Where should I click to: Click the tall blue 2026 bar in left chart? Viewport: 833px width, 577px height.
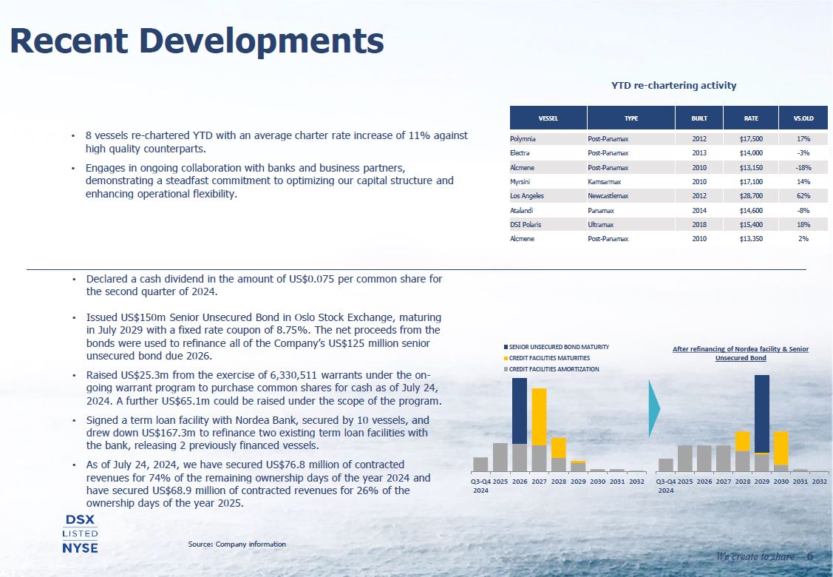[x=520, y=411]
